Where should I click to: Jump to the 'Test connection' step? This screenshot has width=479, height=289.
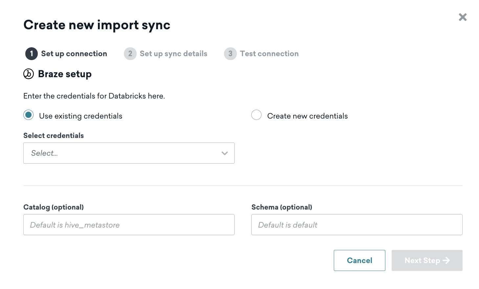269,54
